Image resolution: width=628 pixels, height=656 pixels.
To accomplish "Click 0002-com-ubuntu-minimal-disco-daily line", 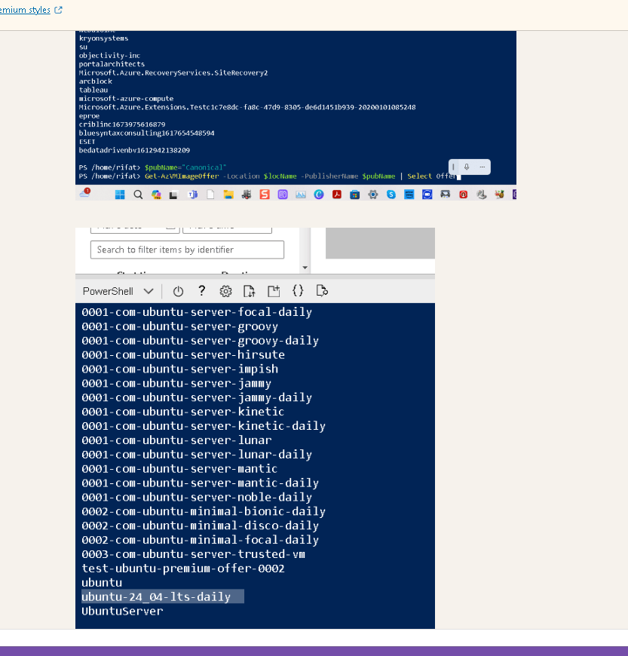I will click(200, 526).
